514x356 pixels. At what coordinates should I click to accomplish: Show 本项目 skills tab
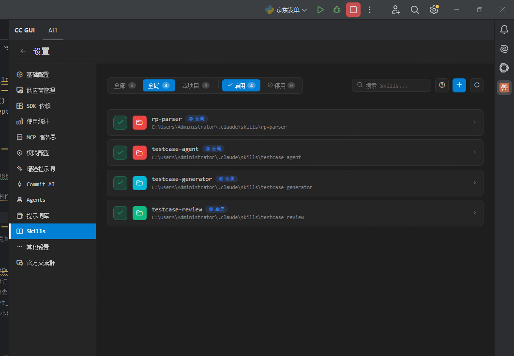click(x=196, y=86)
